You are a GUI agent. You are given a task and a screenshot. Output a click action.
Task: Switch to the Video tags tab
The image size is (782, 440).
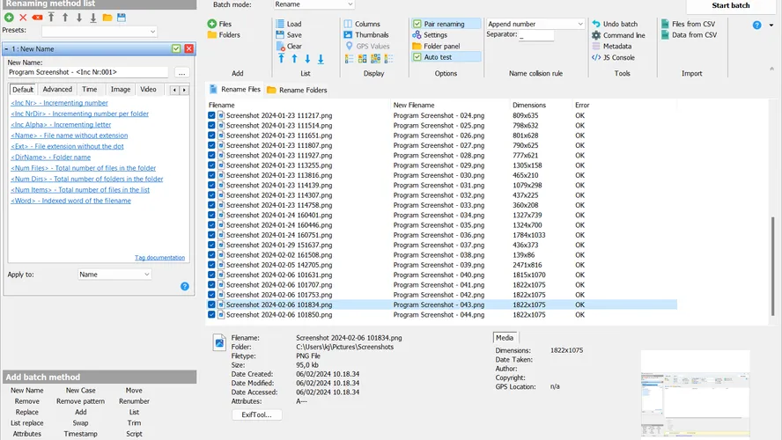148,89
